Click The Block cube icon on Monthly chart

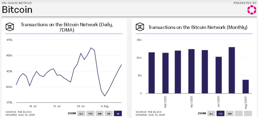(x=140, y=27)
